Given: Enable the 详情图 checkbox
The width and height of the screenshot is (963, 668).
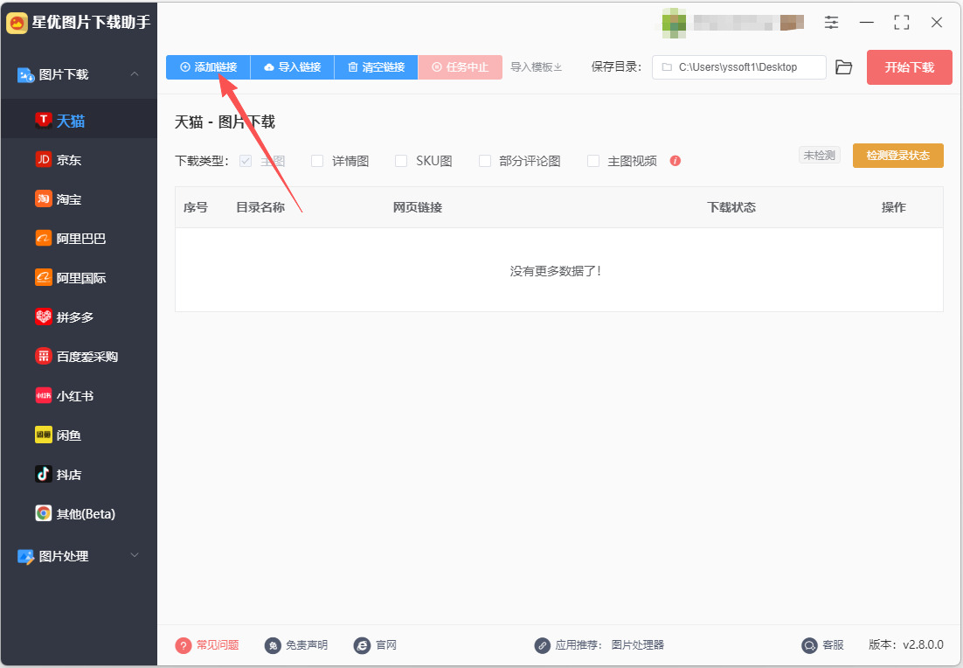Looking at the screenshot, I should [317, 161].
